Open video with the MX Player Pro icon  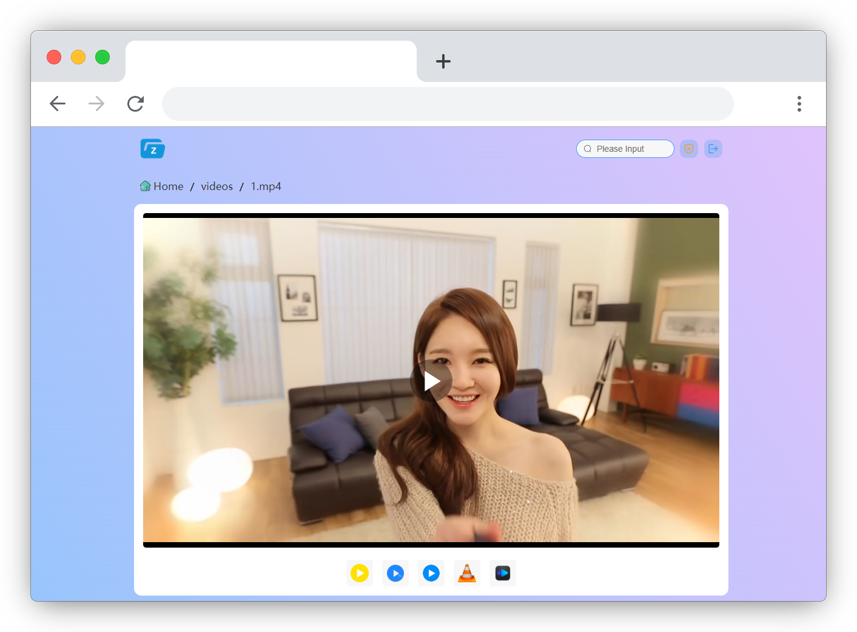[x=395, y=573]
